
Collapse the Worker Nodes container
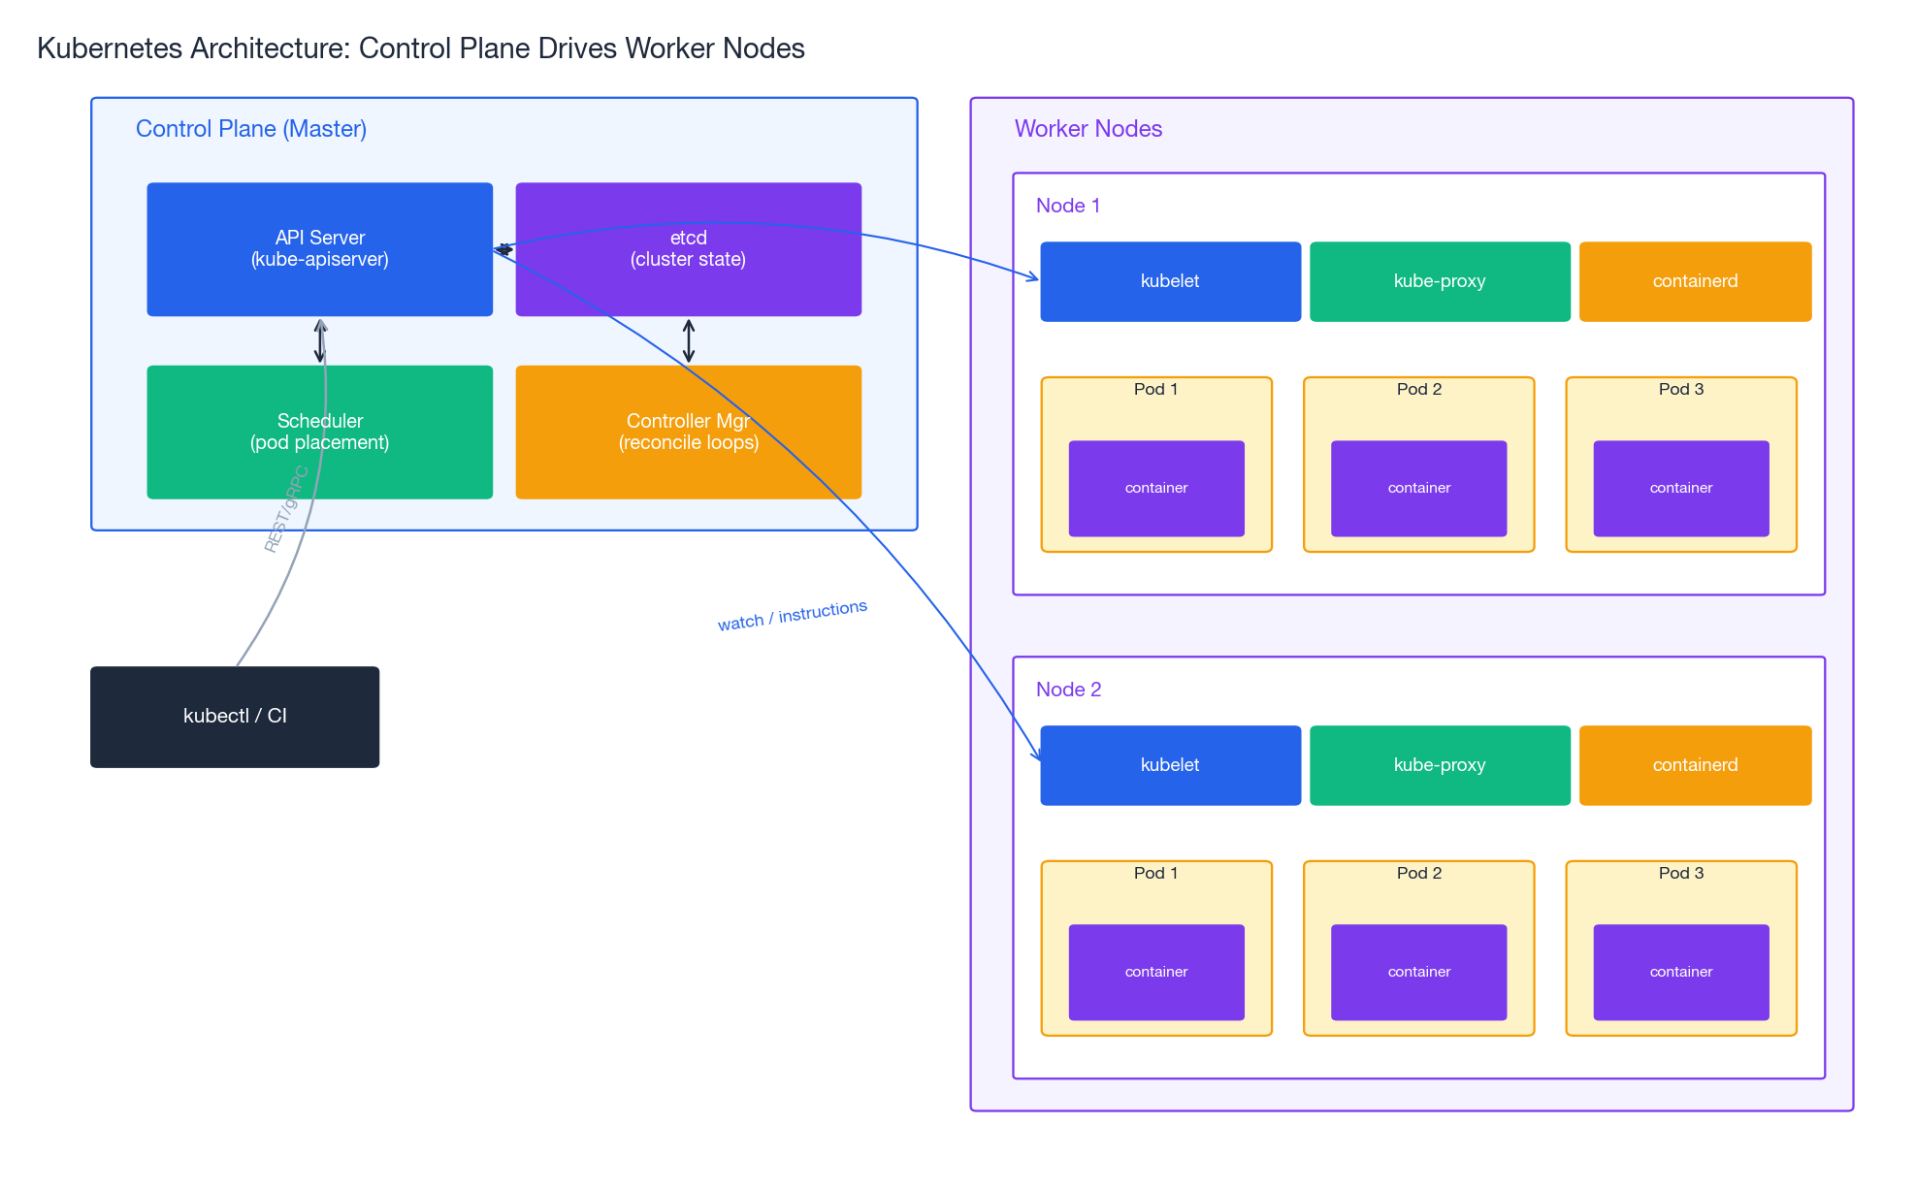click(1088, 128)
